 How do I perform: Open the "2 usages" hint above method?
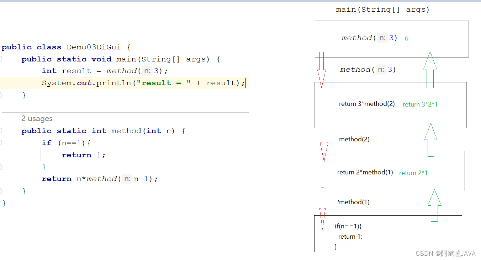click(x=37, y=119)
